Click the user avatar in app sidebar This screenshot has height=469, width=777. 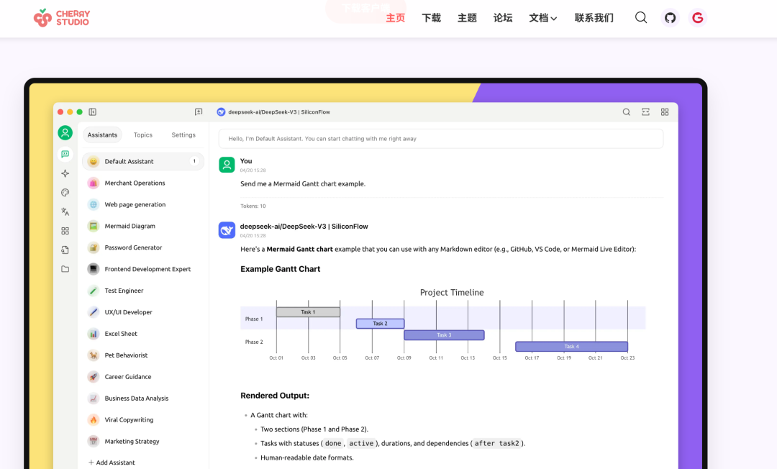coord(65,133)
